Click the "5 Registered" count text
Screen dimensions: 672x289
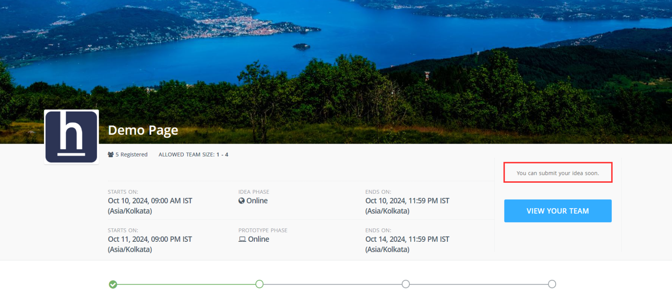(x=131, y=155)
